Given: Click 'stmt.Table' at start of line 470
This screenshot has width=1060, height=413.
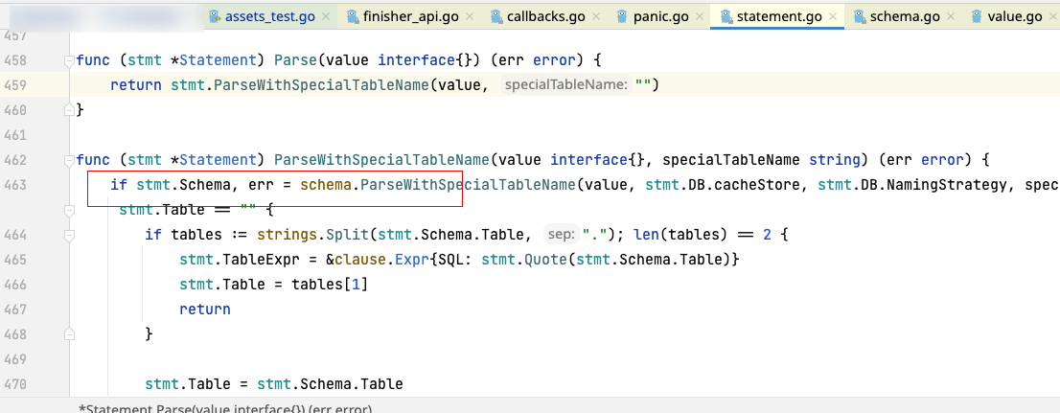Looking at the screenshot, I should coord(187,384).
